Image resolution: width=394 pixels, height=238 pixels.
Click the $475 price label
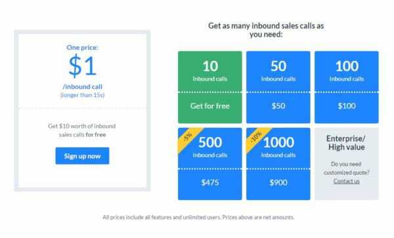coord(210,182)
